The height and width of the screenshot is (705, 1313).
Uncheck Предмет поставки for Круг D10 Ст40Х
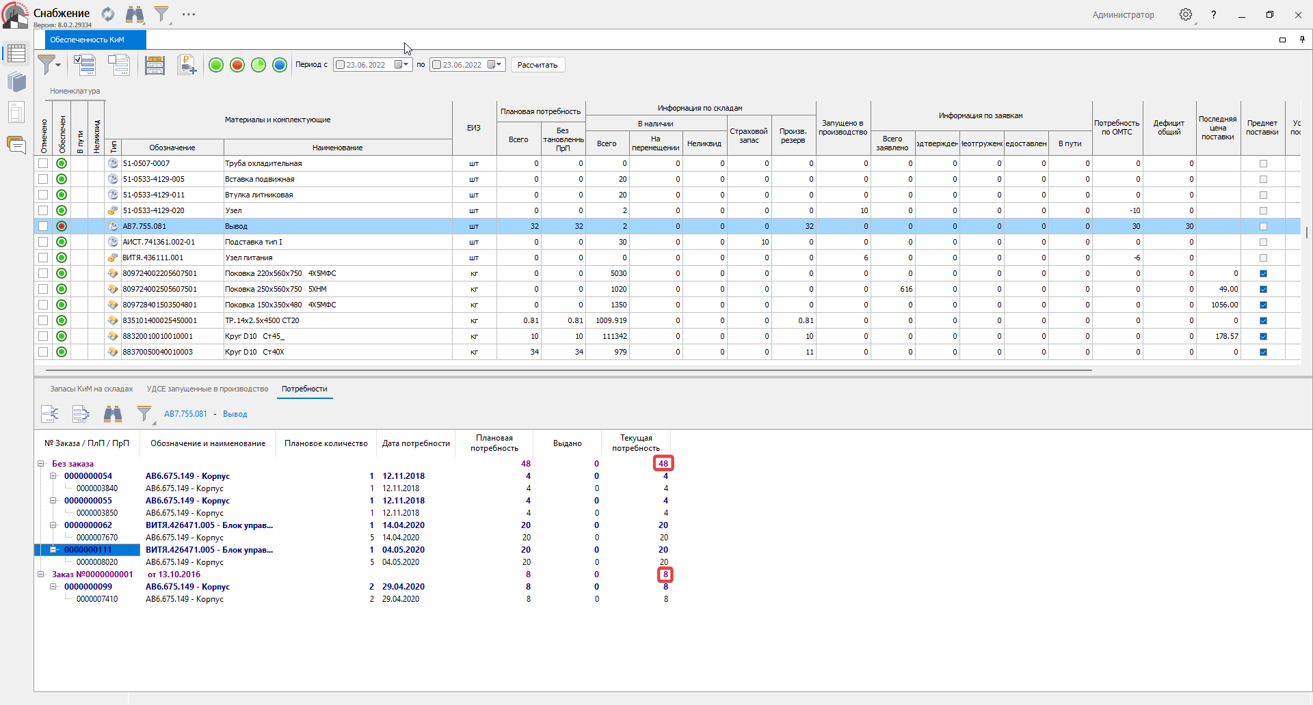1263,352
